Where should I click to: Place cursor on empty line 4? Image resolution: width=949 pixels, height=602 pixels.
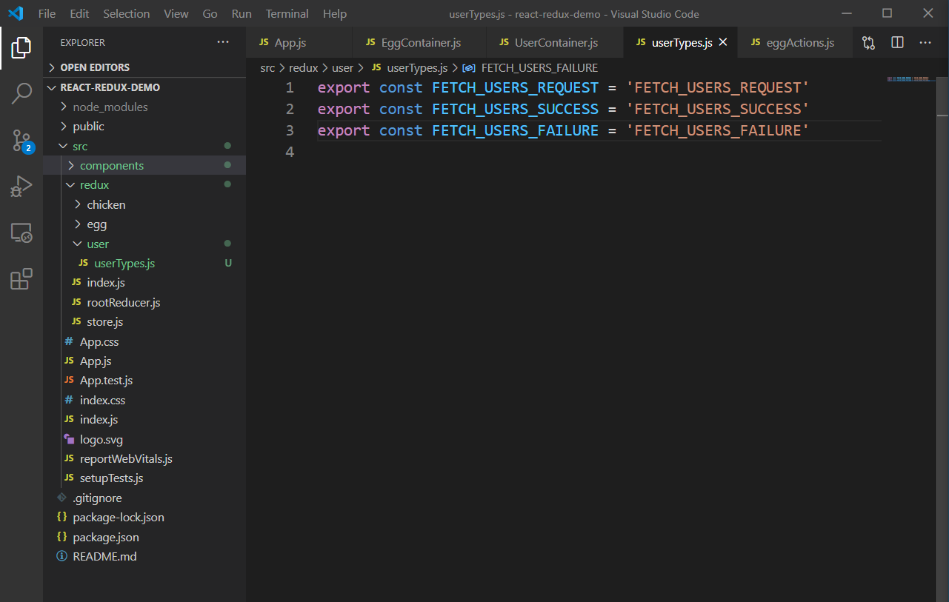599,152
